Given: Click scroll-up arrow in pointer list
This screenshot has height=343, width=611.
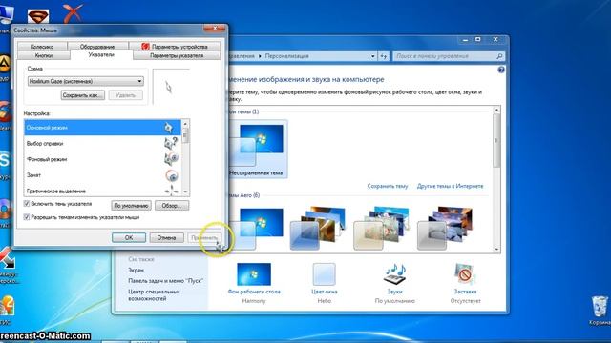Looking at the screenshot, I should coord(185,124).
